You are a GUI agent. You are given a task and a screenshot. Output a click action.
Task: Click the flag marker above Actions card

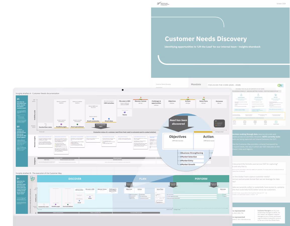[188, 98]
